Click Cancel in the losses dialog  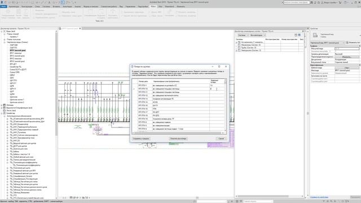coord(221,139)
